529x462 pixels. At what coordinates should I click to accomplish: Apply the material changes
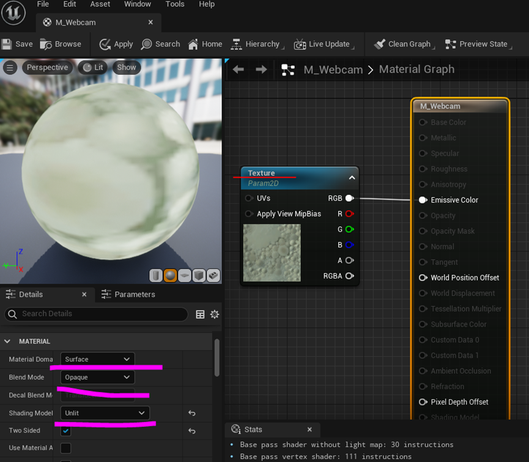coord(116,44)
